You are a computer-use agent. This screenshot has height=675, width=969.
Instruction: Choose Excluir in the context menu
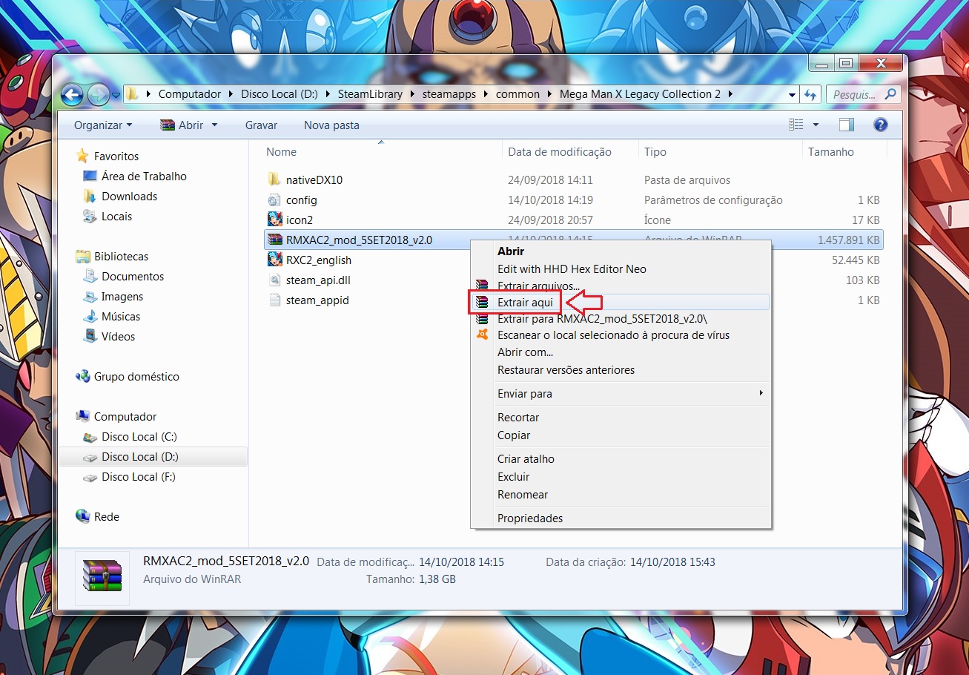[621, 477]
